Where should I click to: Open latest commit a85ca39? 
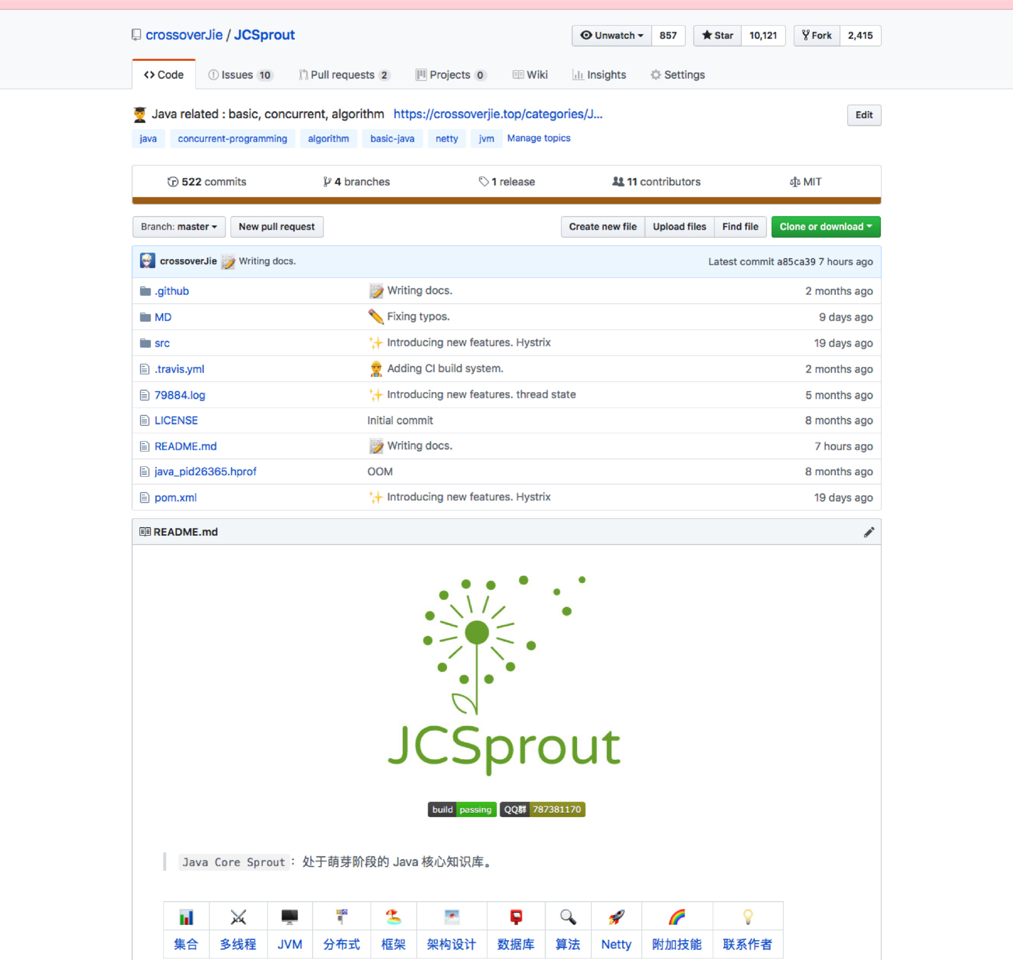(x=796, y=262)
